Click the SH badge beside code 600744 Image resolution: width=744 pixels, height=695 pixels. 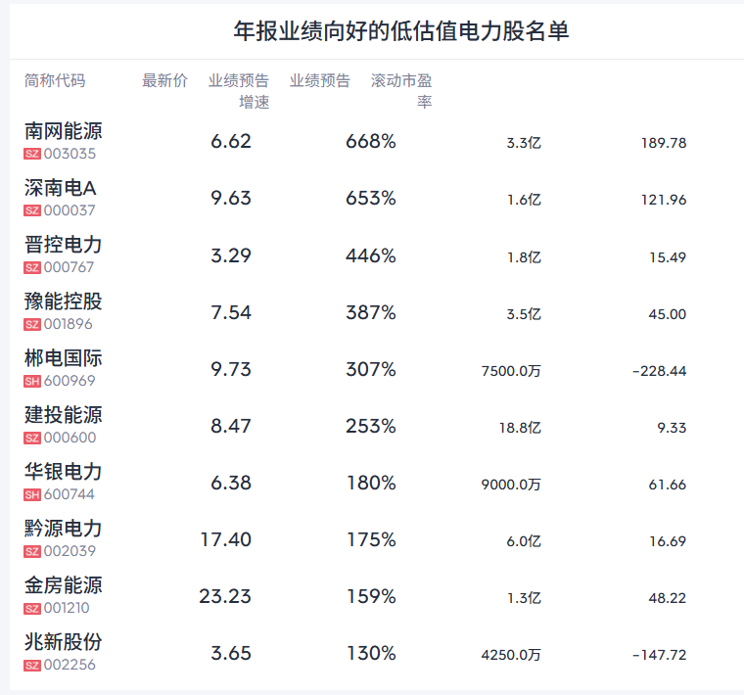[x=32, y=494]
